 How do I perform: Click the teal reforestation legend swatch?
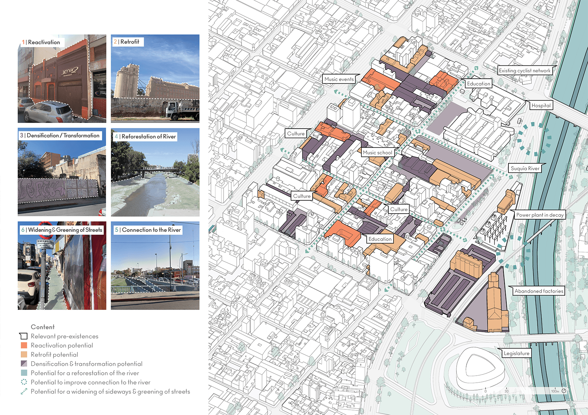coord(24,373)
